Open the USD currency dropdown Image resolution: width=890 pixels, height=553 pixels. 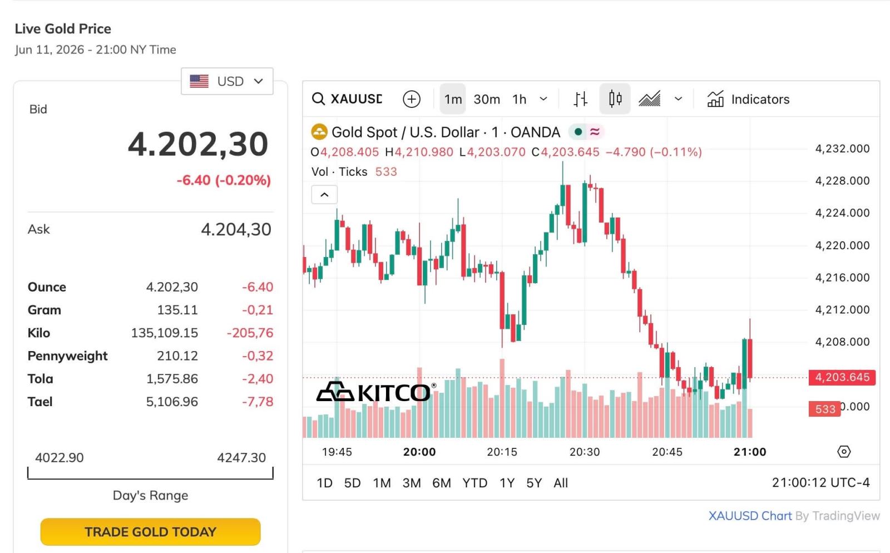(227, 81)
